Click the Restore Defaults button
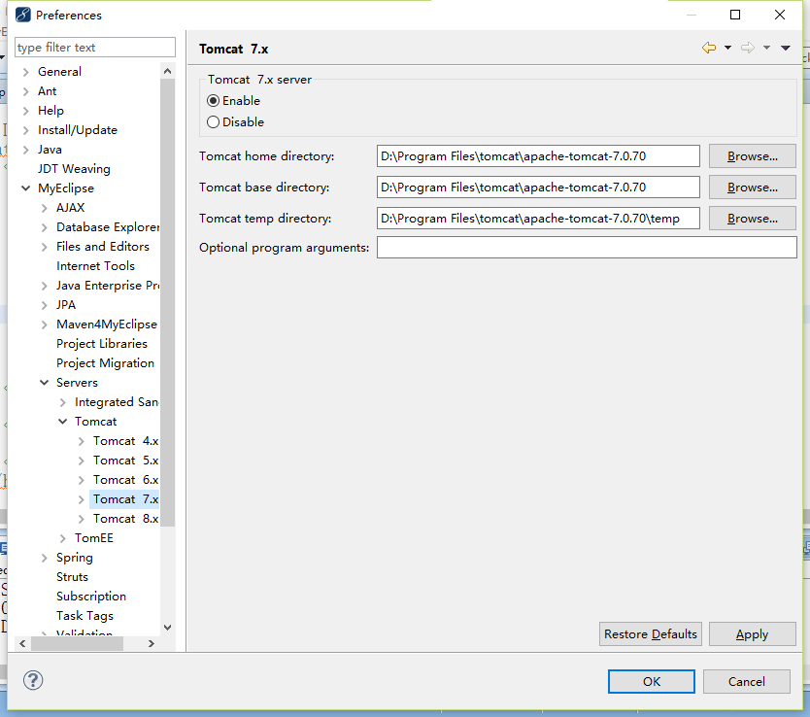810x717 pixels. (651, 633)
